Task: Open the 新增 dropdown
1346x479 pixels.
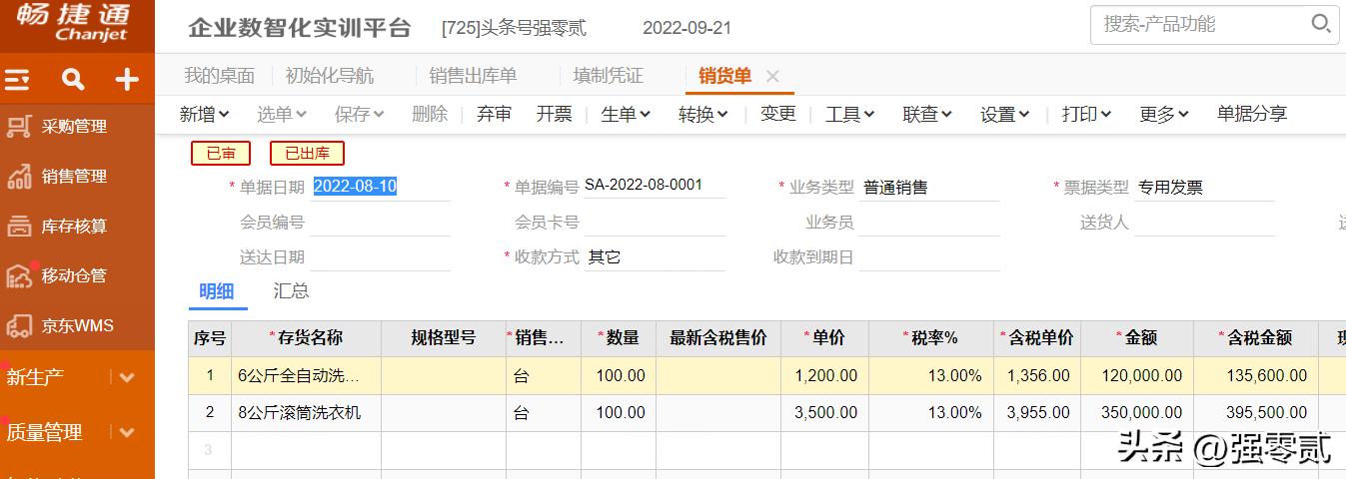Action: pyautogui.click(x=205, y=115)
